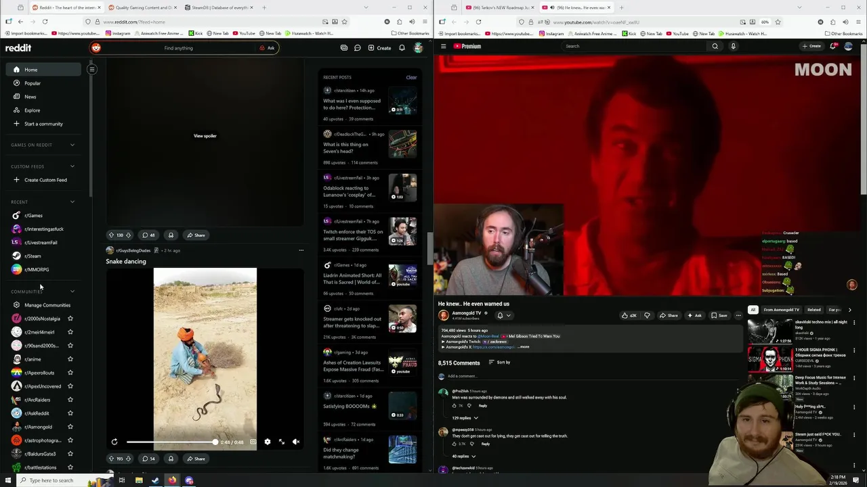Collapse Games on Reddit section
Screen dimensions: 867x487
click(x=72, y=145)
